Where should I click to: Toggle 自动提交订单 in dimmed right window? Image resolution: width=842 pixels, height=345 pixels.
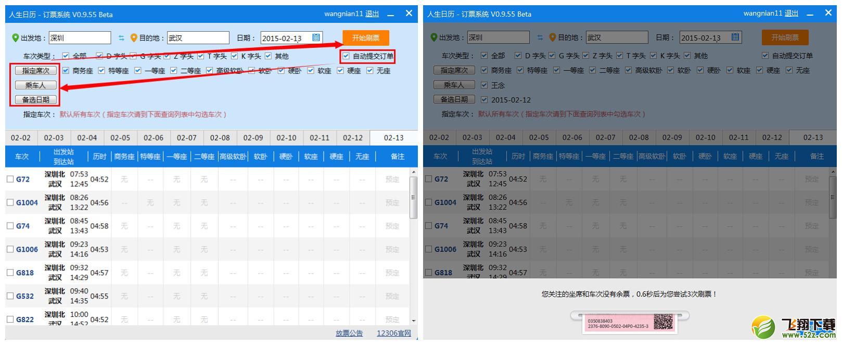pos(765,56)
